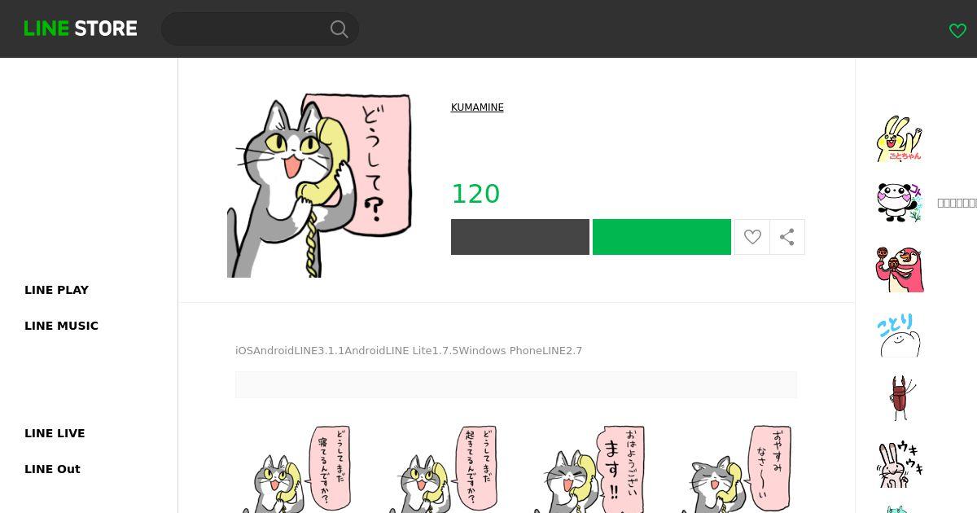Click the LINE STORE logo
Viewport: 977px width, 513px height.
point(81,28)
